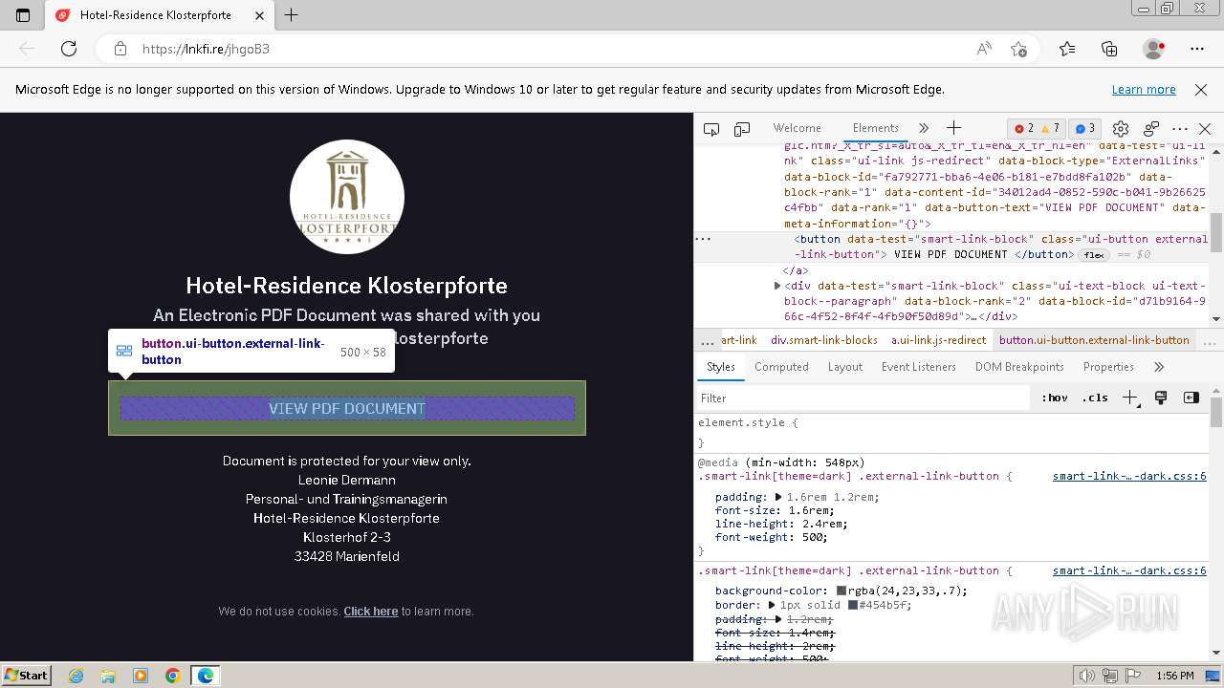Select the Styles tab

pos(721,367)
